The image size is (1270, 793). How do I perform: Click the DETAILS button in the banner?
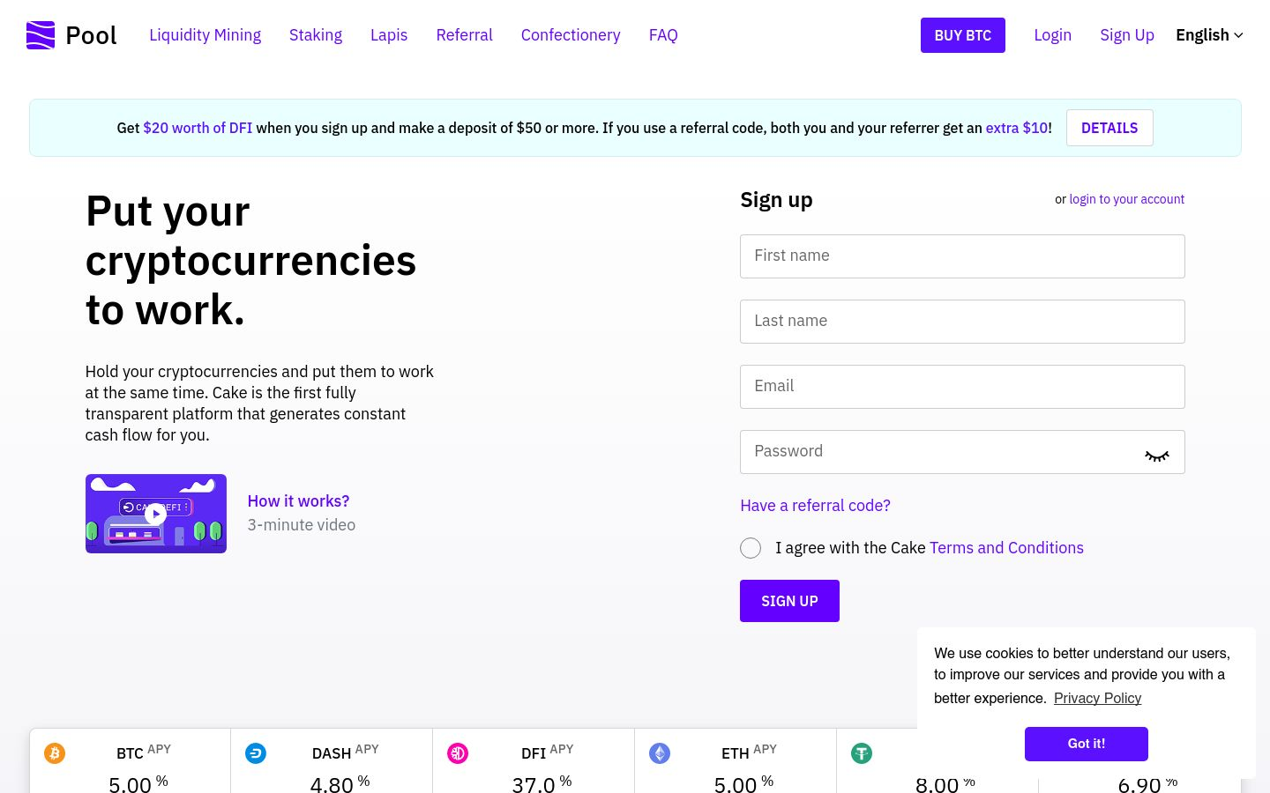1109,128
